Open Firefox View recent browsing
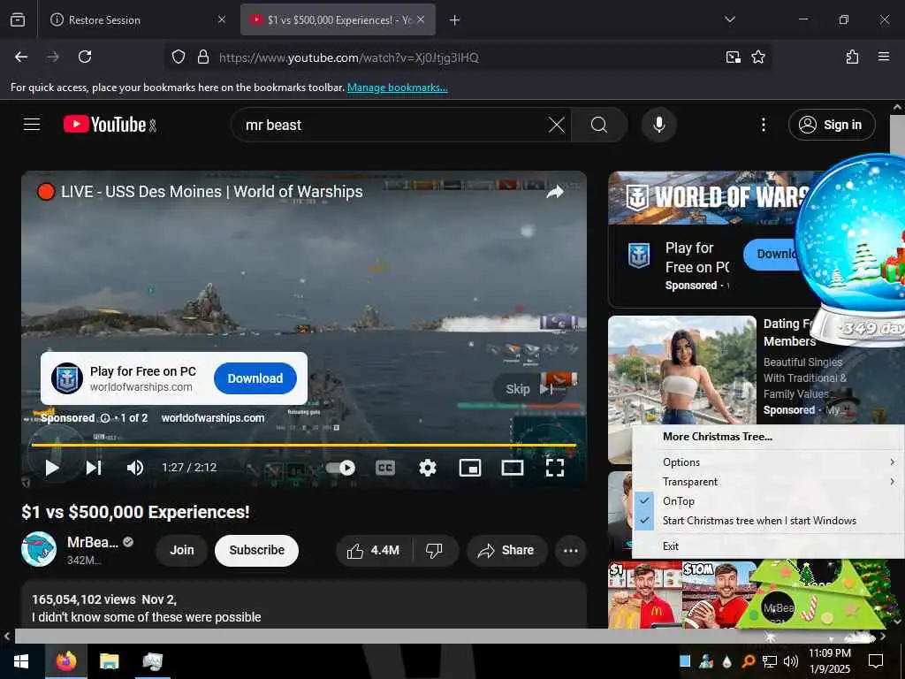Viewport: 905px width, 679px height. pyautogui.click(x=18, y=19)
